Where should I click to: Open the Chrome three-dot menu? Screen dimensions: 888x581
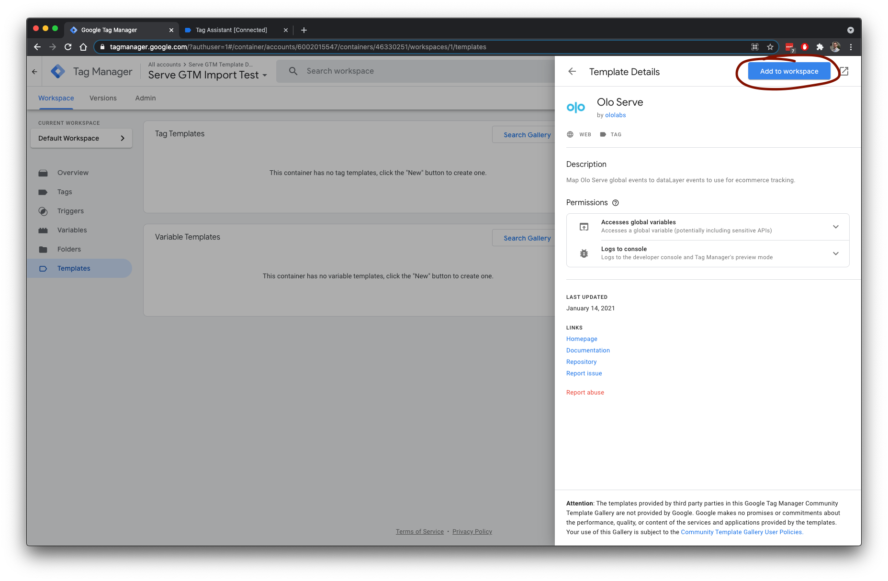click(x=851, y=47)
